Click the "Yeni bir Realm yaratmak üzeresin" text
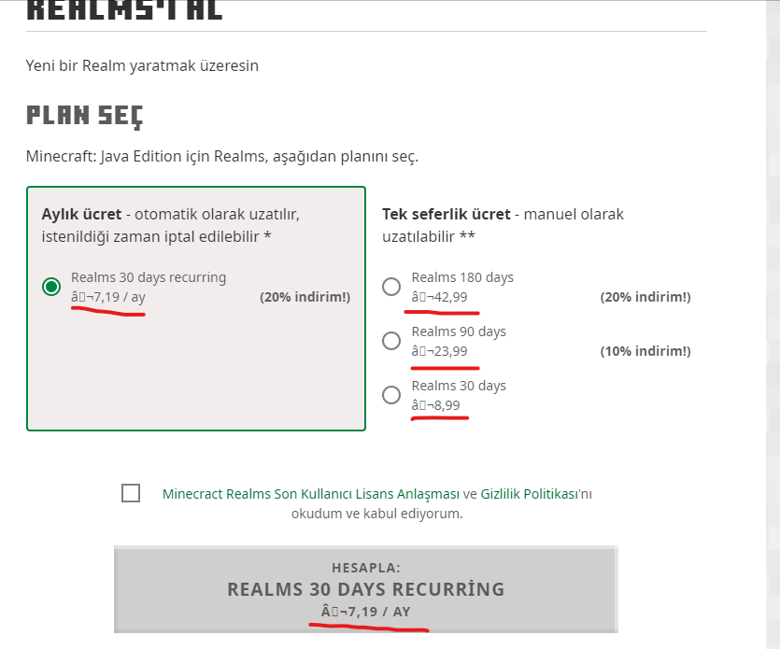This screenshot has height=649, width=780. (x=142, y=65)
